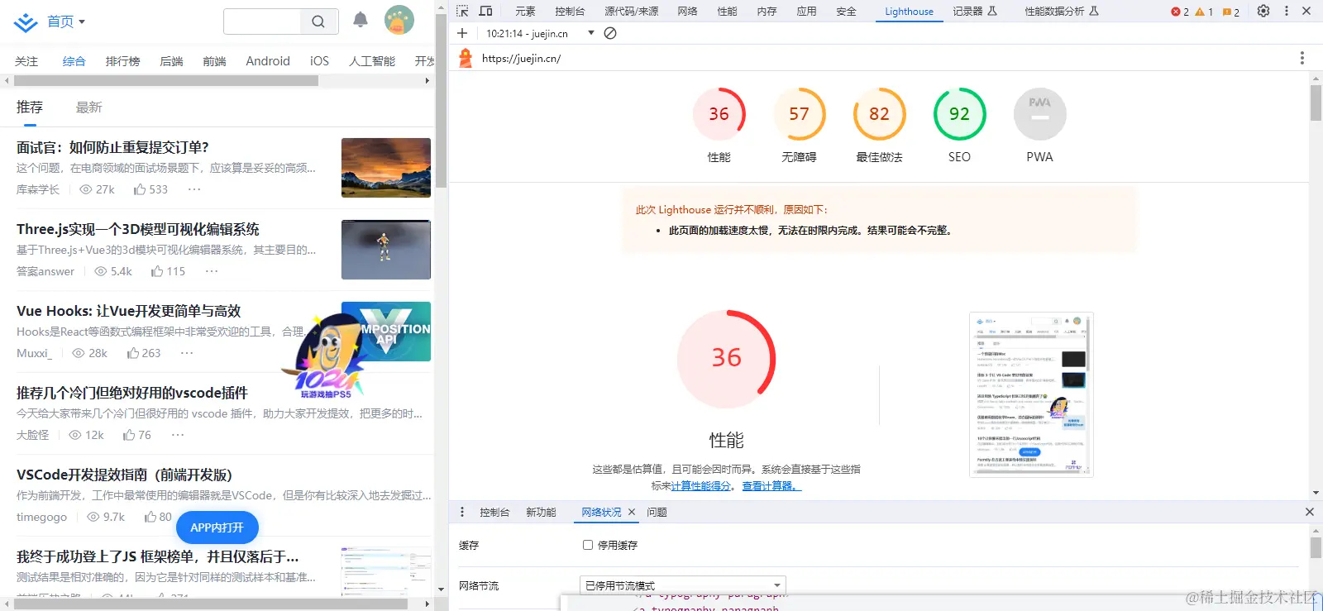Open the 记录器 panel
Image resolution: width=1323 pixels, height=611 pixels.
[x=975, y=12]
